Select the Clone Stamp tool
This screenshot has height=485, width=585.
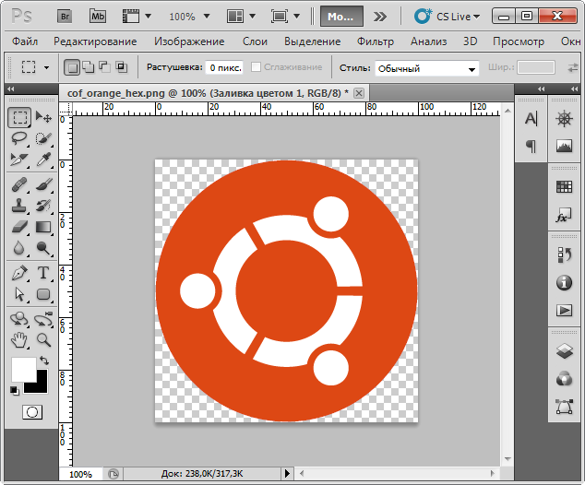click(19, 206)
